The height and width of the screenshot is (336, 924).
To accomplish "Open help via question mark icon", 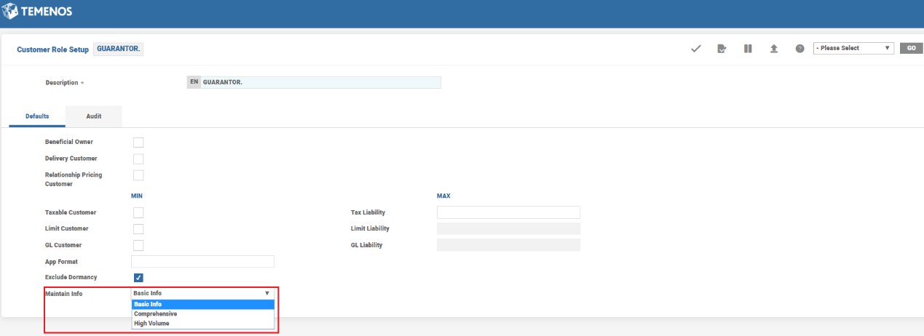I will [x=799, y=49].
